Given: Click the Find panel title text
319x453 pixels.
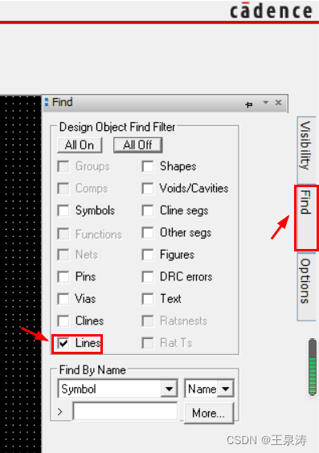Looking at the screenshot, I should point(62,102).
